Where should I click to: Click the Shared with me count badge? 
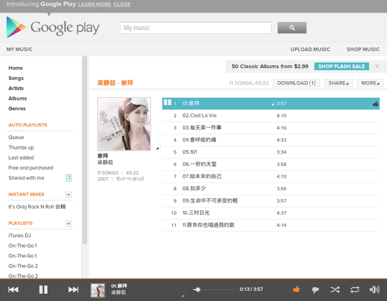[x=68, y=178]
